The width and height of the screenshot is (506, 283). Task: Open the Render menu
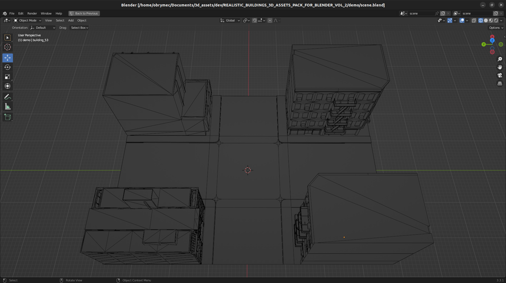[x=32, y=13]
